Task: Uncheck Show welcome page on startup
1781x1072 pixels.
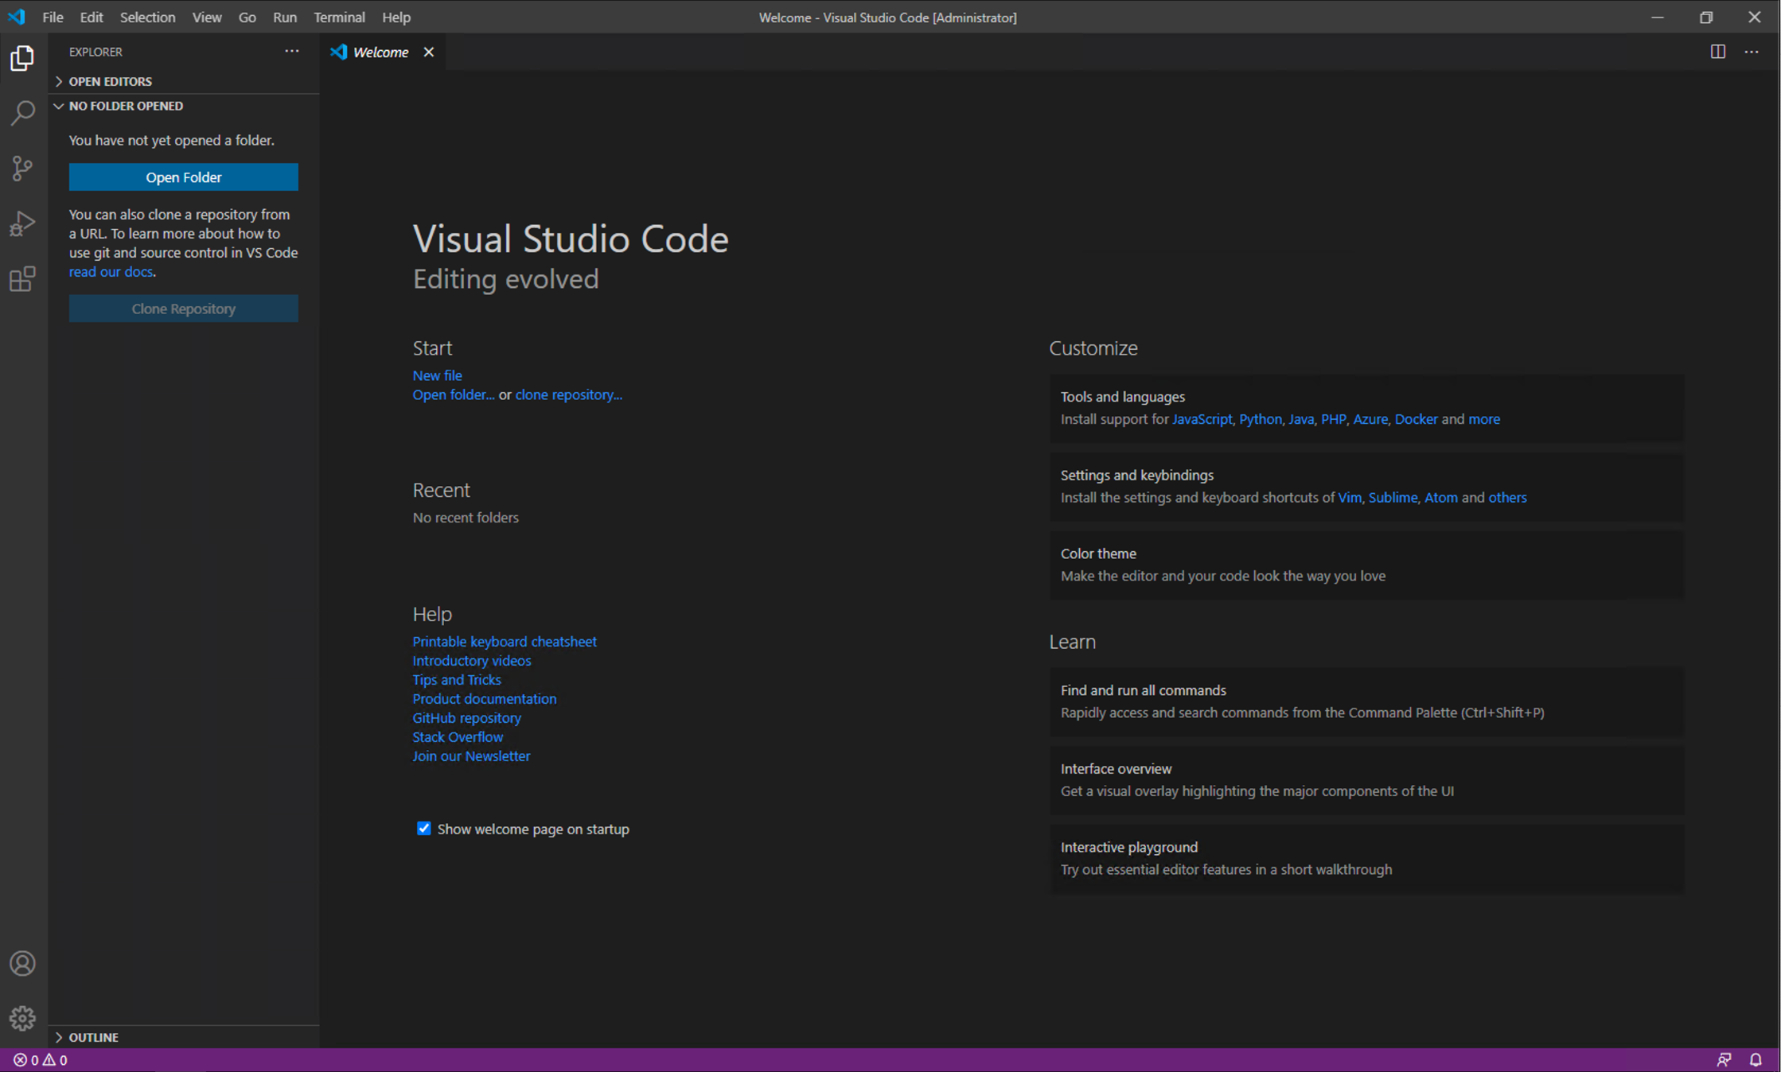Action: click(x=423, y=829)
